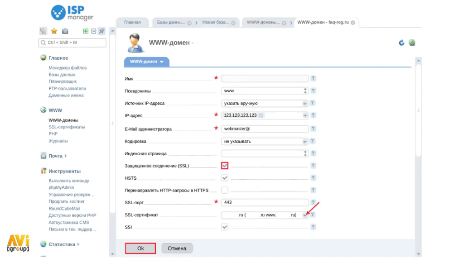
Task: Collapse all menu sections with minus icon
Action: point(94,31)
